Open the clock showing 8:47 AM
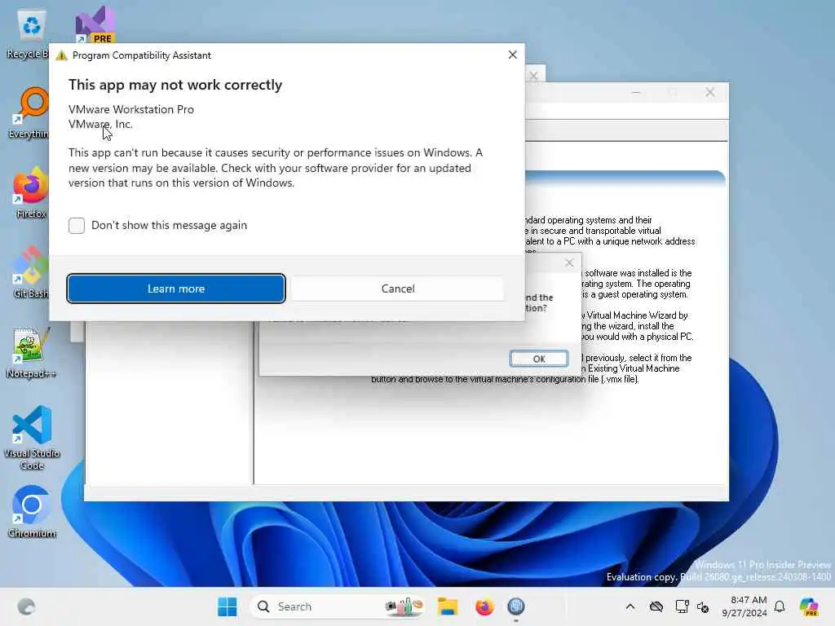The width and height of the screenshot is (835, 626). coord(744,606)
